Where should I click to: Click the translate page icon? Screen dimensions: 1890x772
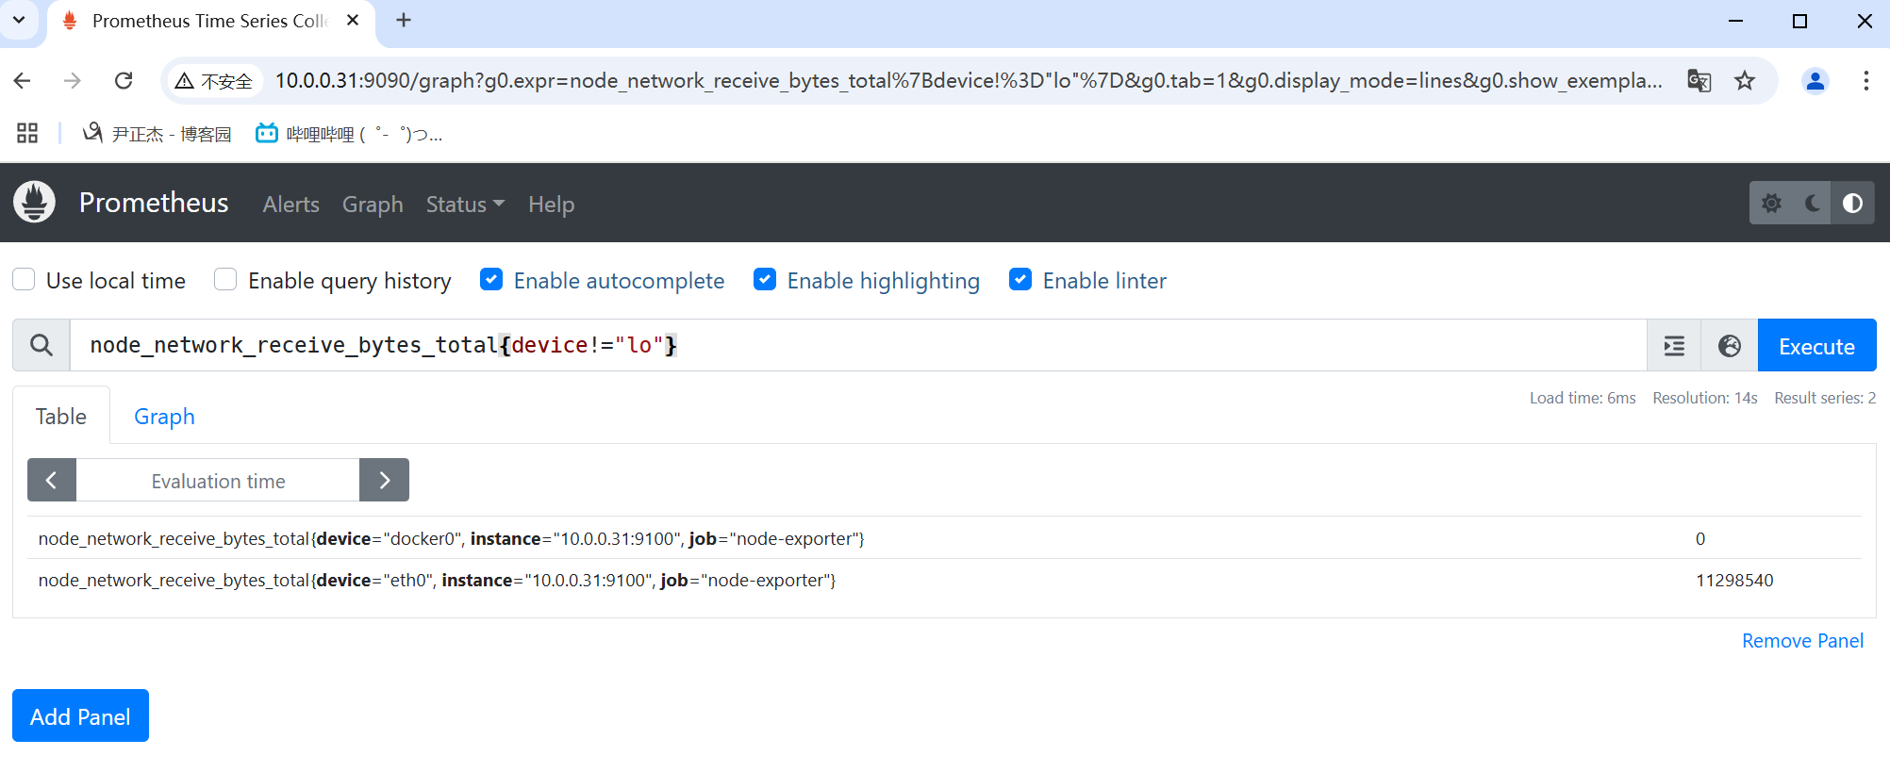coord(1699,81)
